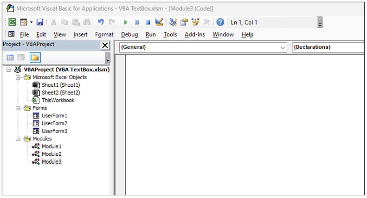Toggle Design Mode icon

pos(159,22)
